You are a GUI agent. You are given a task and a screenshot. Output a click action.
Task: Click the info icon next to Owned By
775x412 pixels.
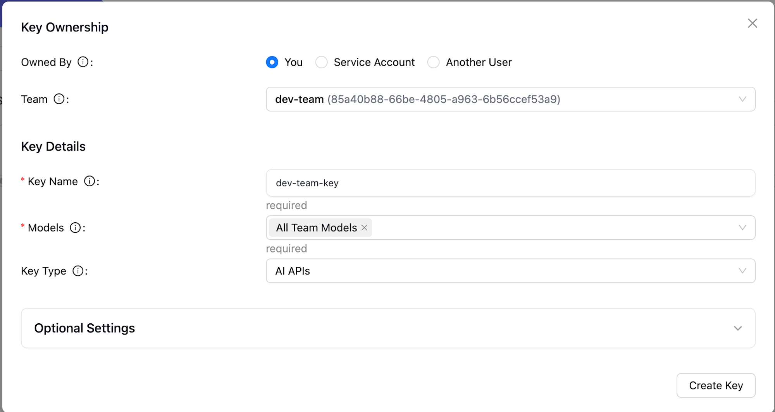83,62
